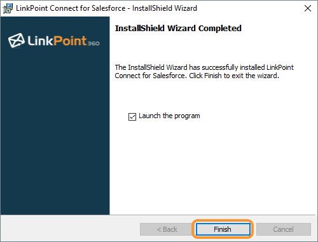Click the Finish button
The image size is (318, 242).
tap(223, 229)
